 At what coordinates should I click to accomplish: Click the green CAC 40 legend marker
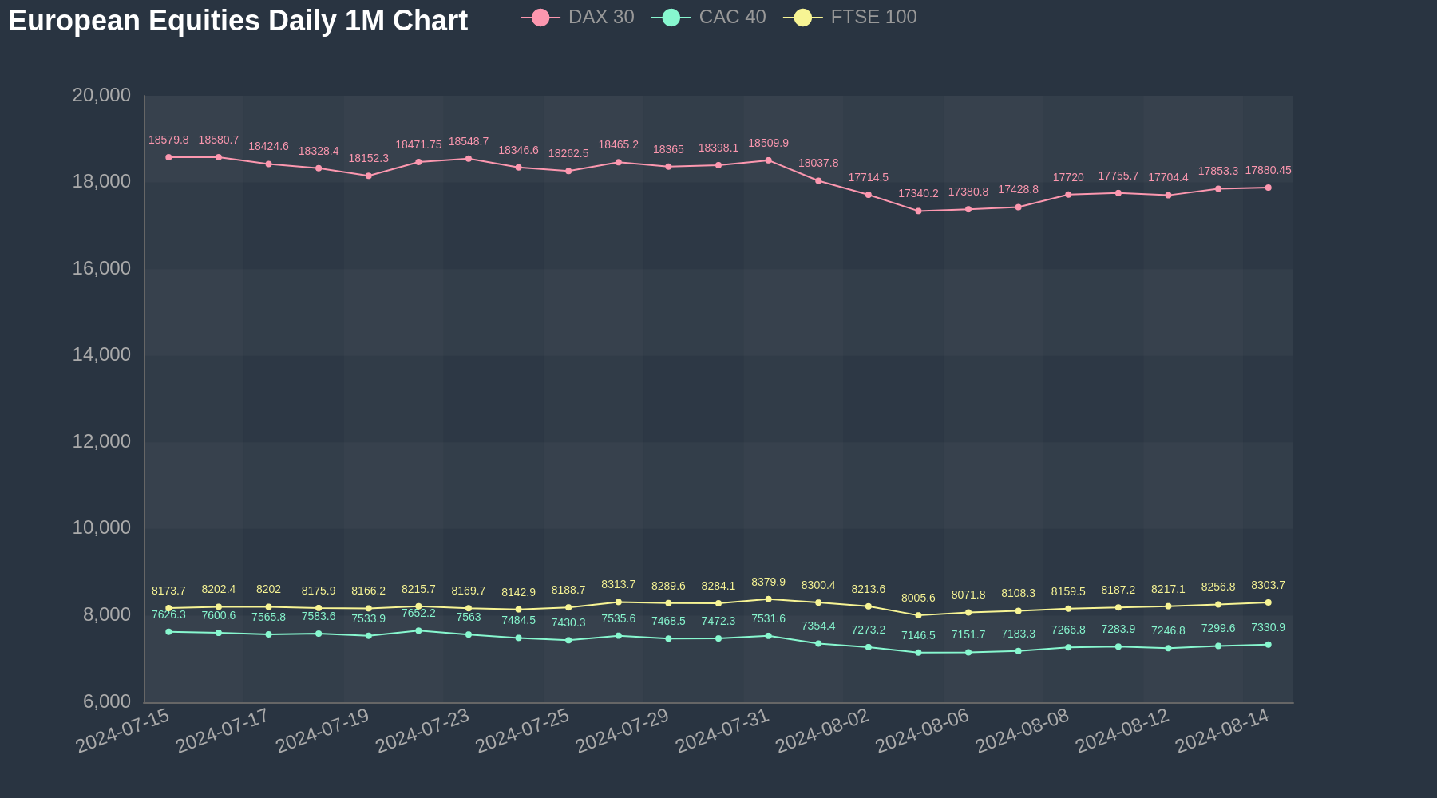pyautogui.click(x=671, y=18)
